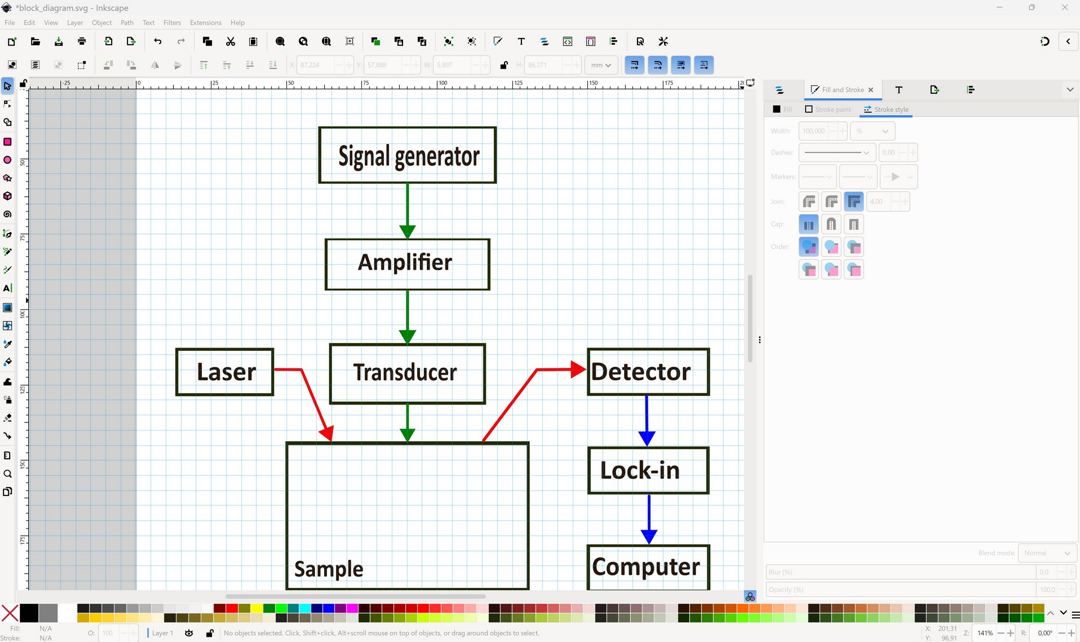Select the Stroke style tab
The width and height of the screenshot is (1080, 642).
[886, 109]
